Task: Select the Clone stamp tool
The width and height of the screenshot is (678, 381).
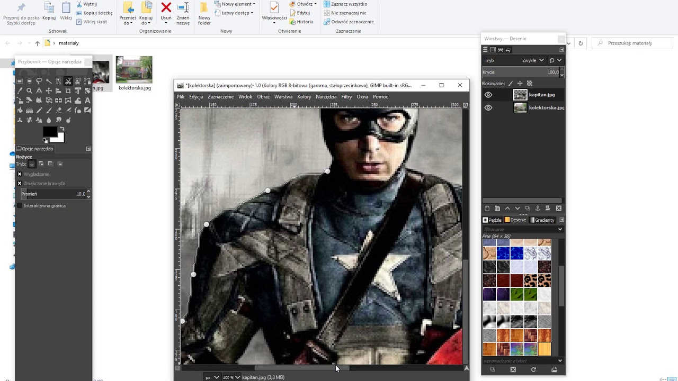Action: coord(20,120)
